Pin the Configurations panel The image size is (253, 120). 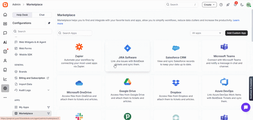49,23
